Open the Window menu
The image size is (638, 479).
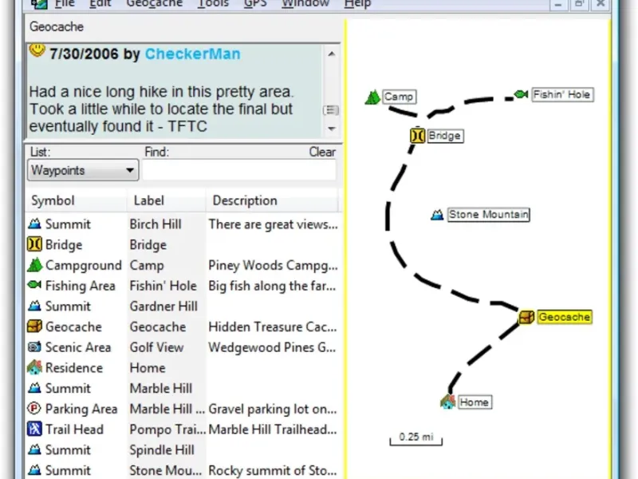coord(305,4)
